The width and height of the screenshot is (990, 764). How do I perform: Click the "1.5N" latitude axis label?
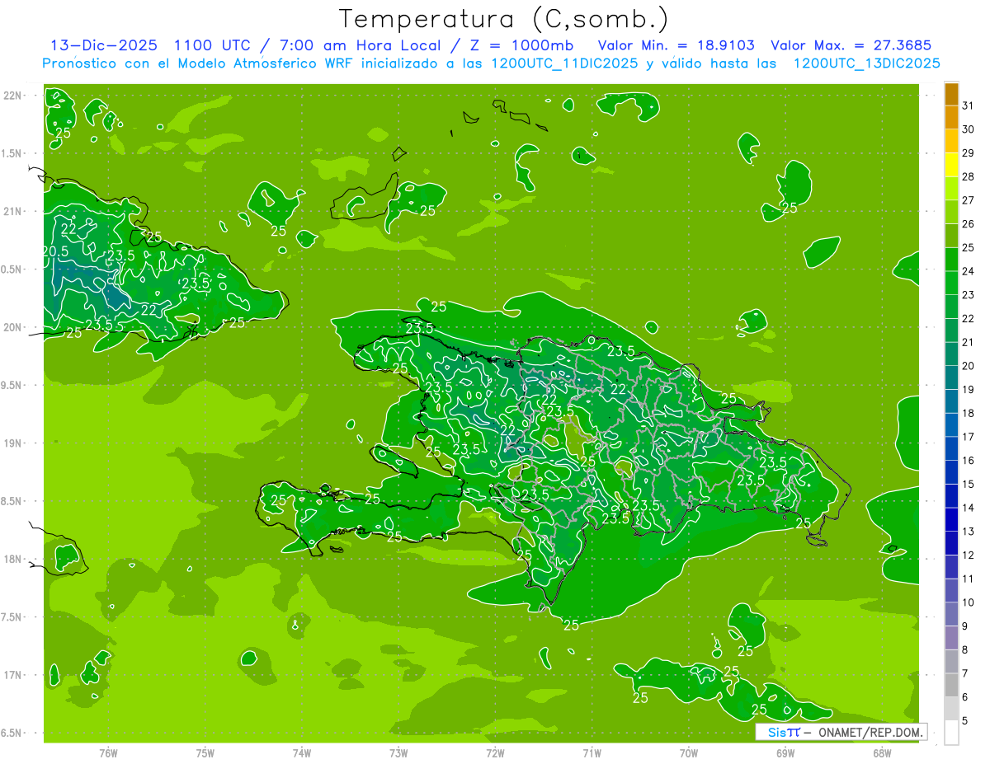(12, 153)
